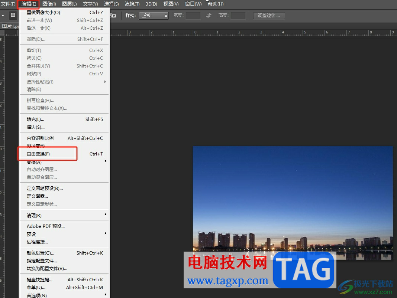
Task: Select 自由变换(F) from the Edit menu
Action: coord(38,154)
